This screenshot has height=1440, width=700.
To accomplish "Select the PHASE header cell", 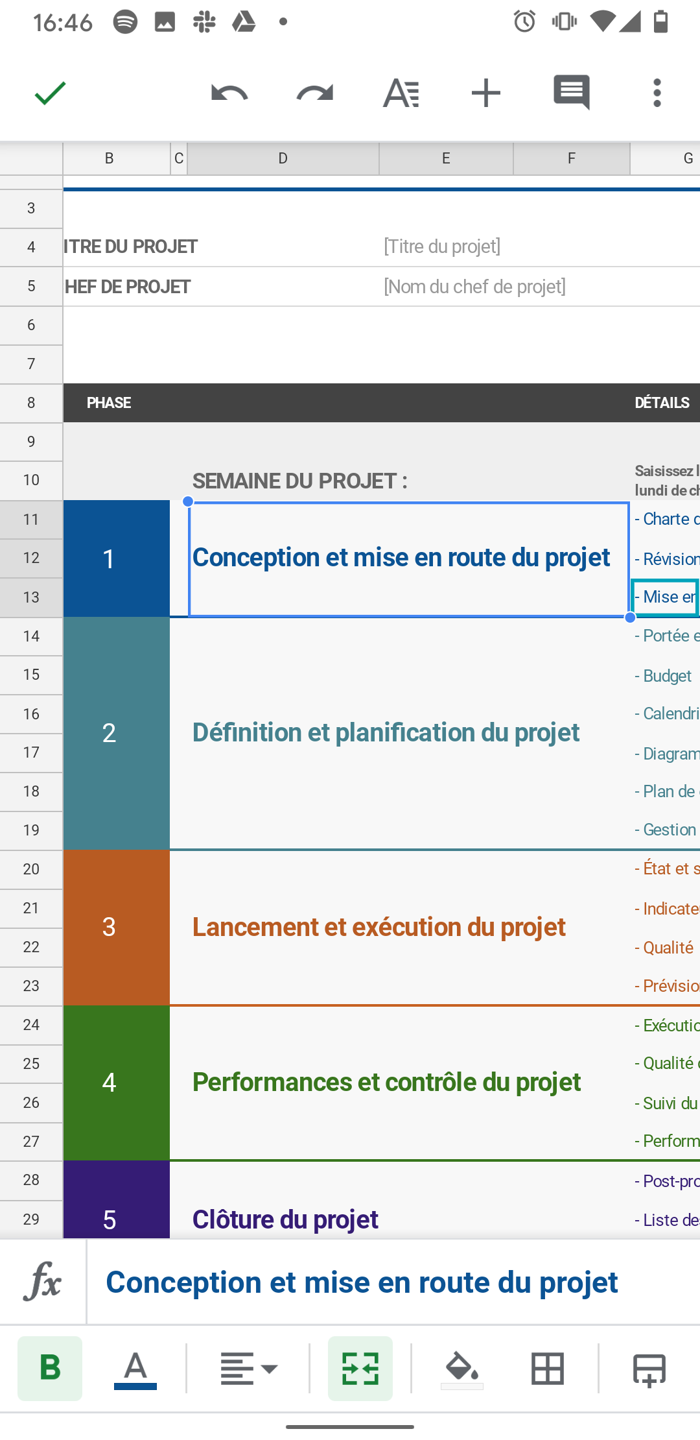I will click(x=109, y=403).
